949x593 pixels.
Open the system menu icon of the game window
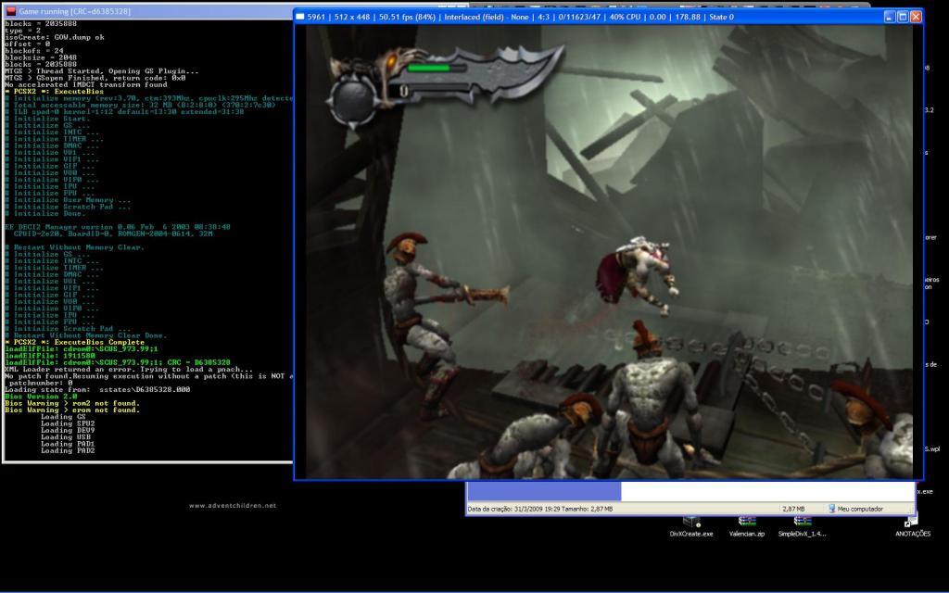pyautogui.click(x=300, y=17)
